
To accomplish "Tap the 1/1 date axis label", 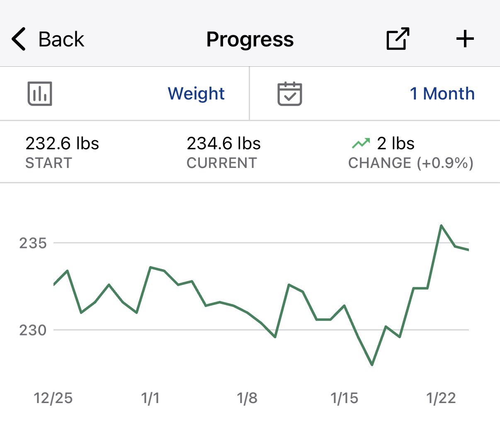I will coord(150,398).
